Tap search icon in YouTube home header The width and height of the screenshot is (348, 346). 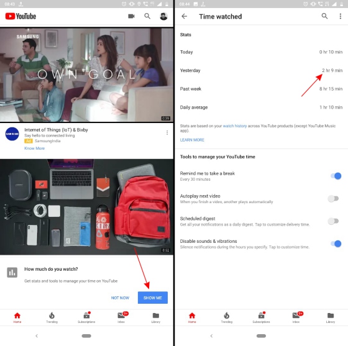click(147, 16)
